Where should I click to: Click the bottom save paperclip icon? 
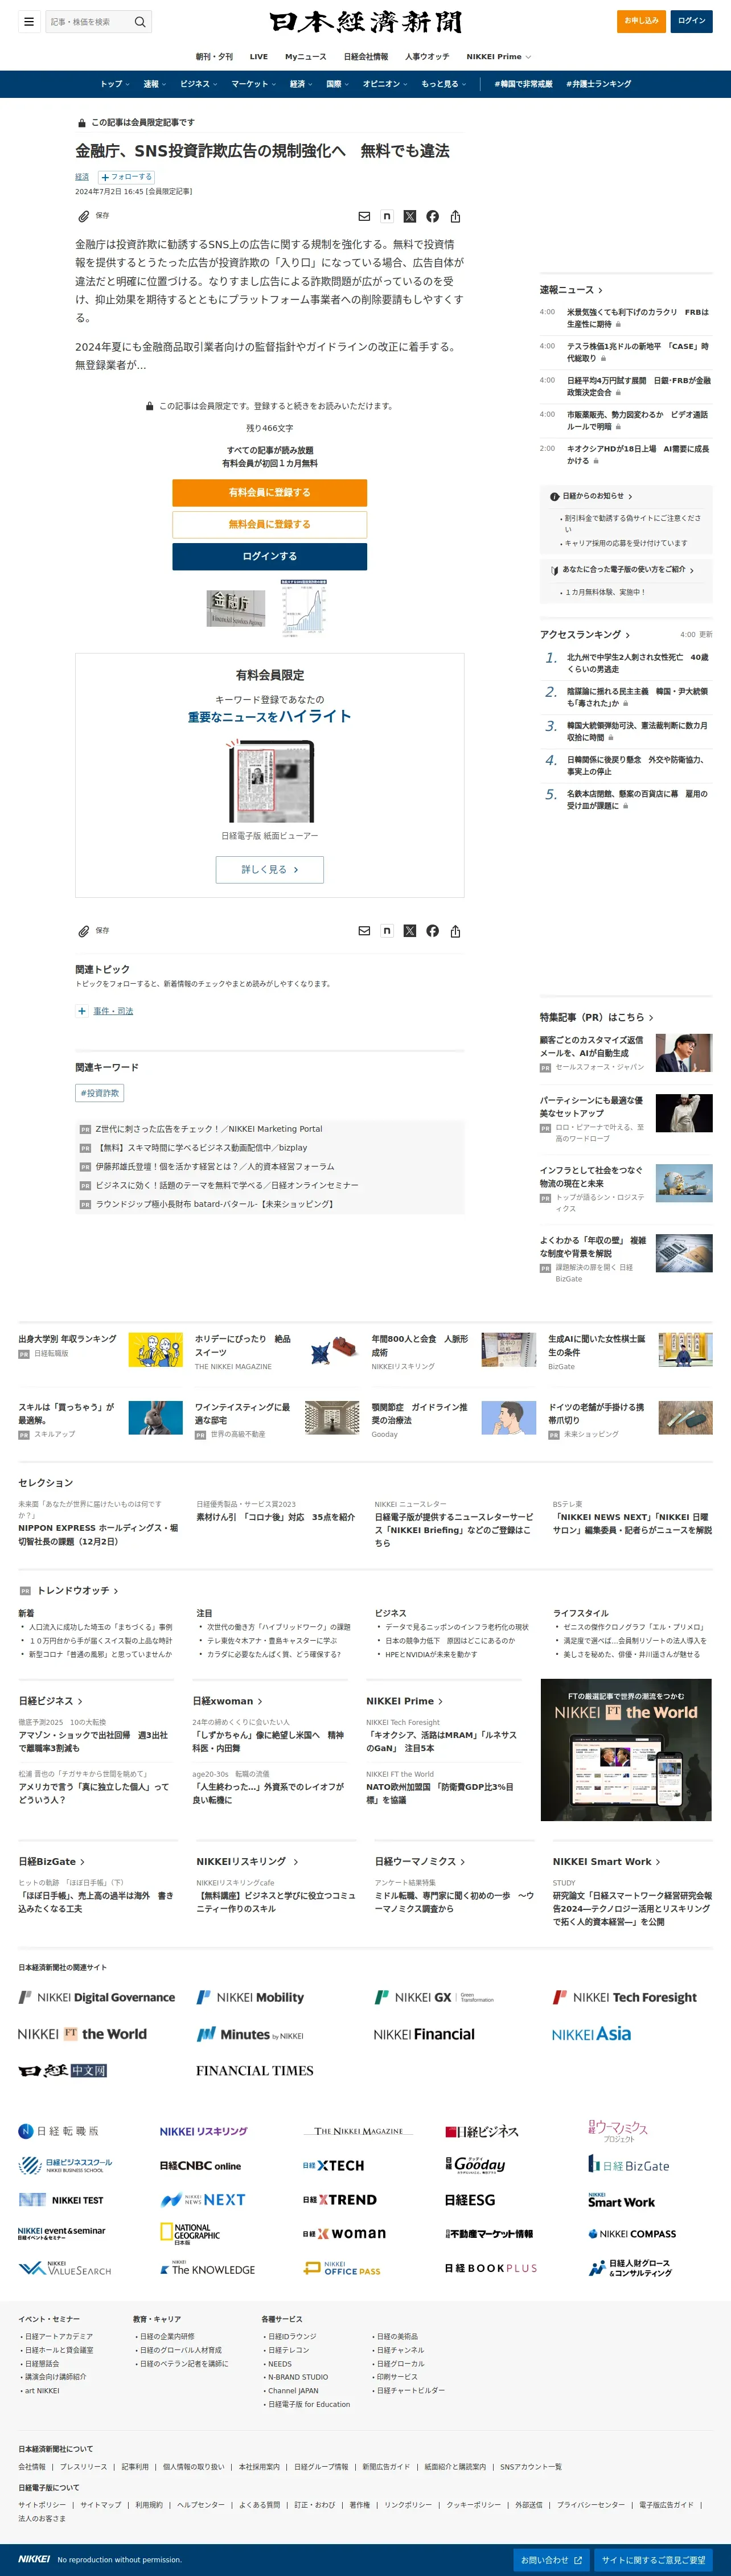point(84,931)
